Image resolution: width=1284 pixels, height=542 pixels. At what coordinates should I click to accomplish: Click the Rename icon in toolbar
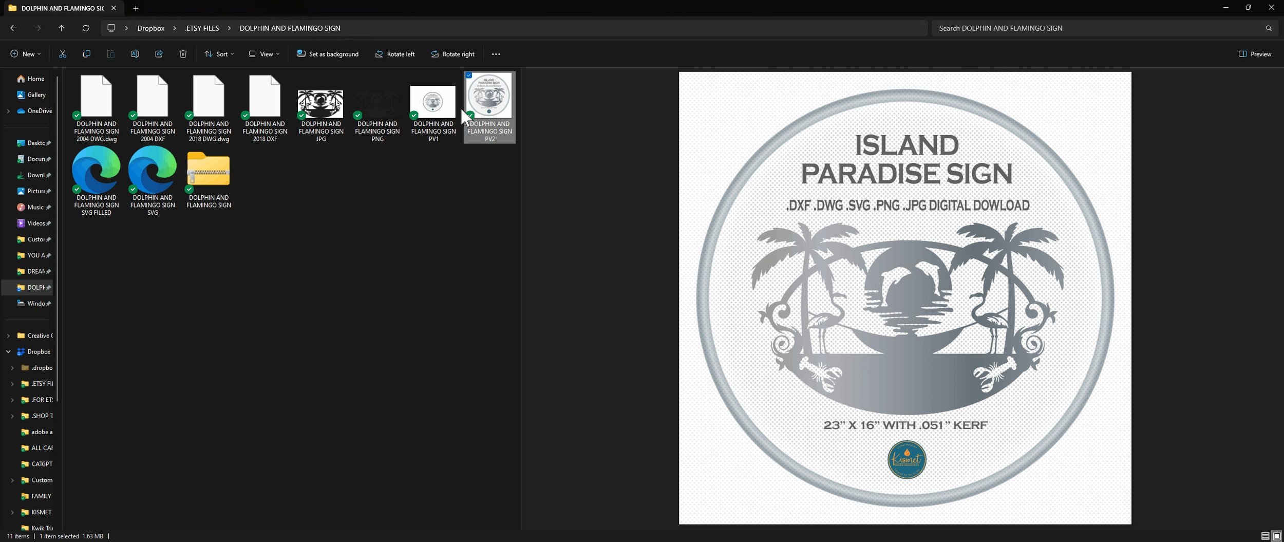click(135, 54)
